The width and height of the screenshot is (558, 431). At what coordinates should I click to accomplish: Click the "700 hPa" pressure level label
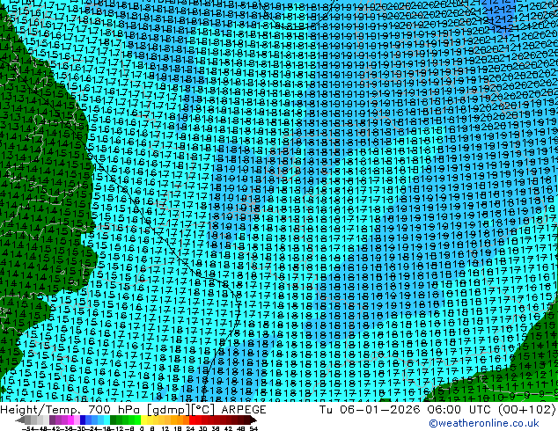coord(115,409)
